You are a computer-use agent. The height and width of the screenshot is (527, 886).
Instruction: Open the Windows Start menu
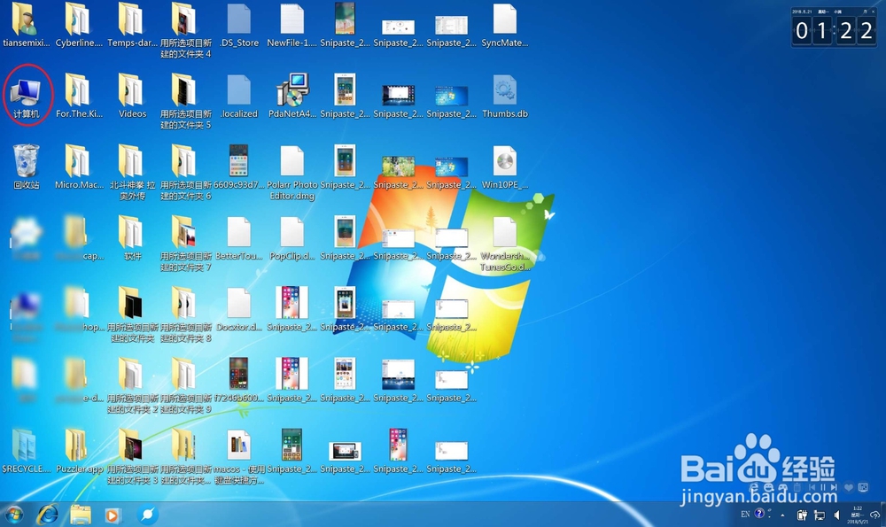(14, 515)
